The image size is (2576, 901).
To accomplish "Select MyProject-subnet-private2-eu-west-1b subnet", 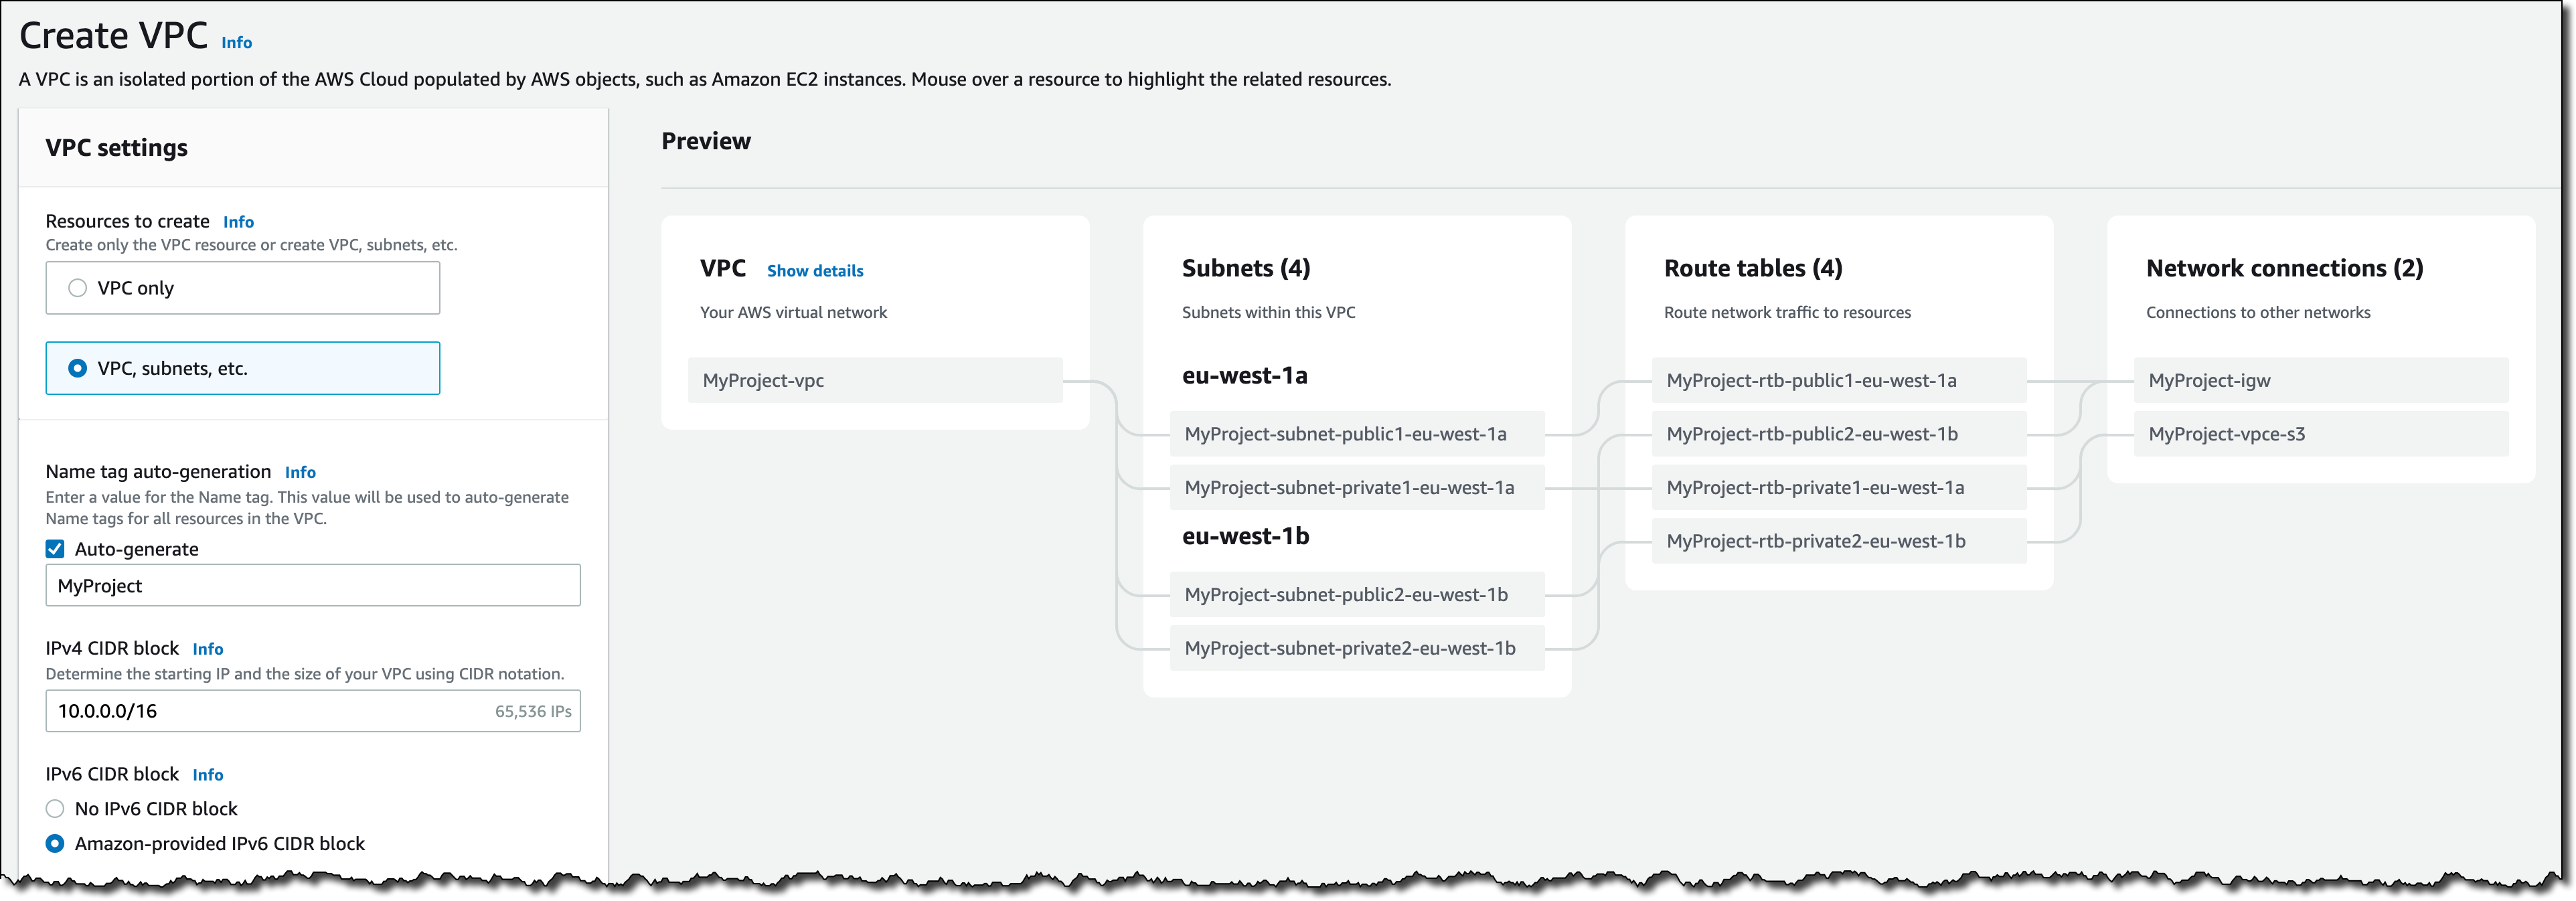I will (x=1356, y=648).
